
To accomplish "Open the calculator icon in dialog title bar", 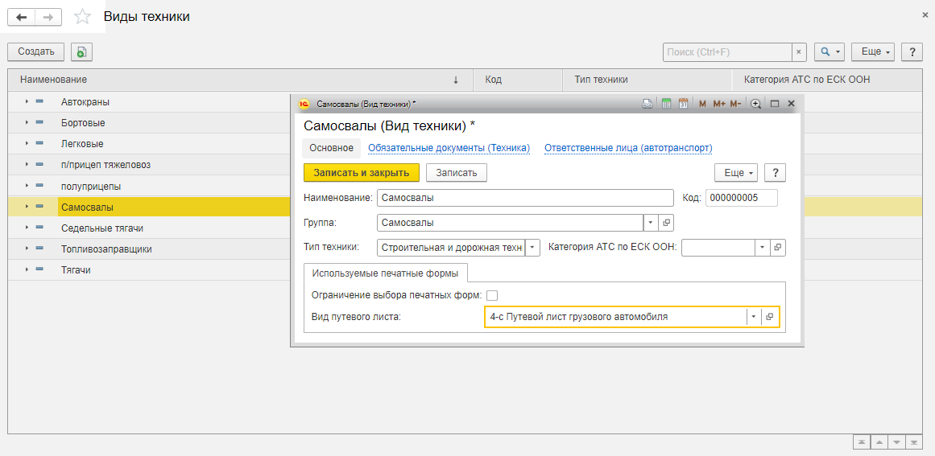I will pyautogui.click(x=667, y=104).
